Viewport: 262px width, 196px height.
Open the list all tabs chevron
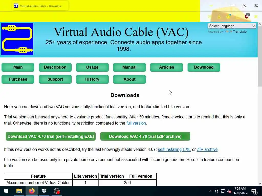point(211,6)
